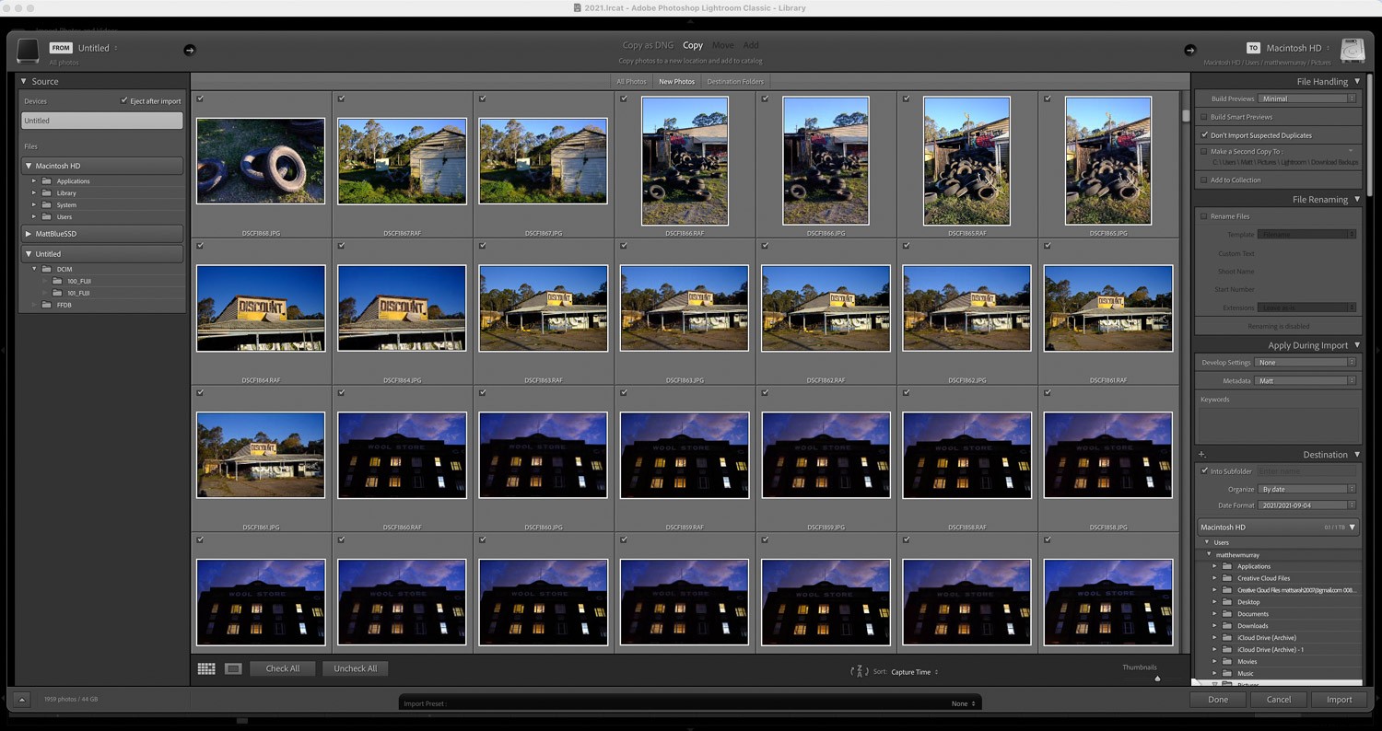This screenshot has width=1382, height=731.
Task: Expand the MattBlueSSD source drive
Action: tap(28, 234)
